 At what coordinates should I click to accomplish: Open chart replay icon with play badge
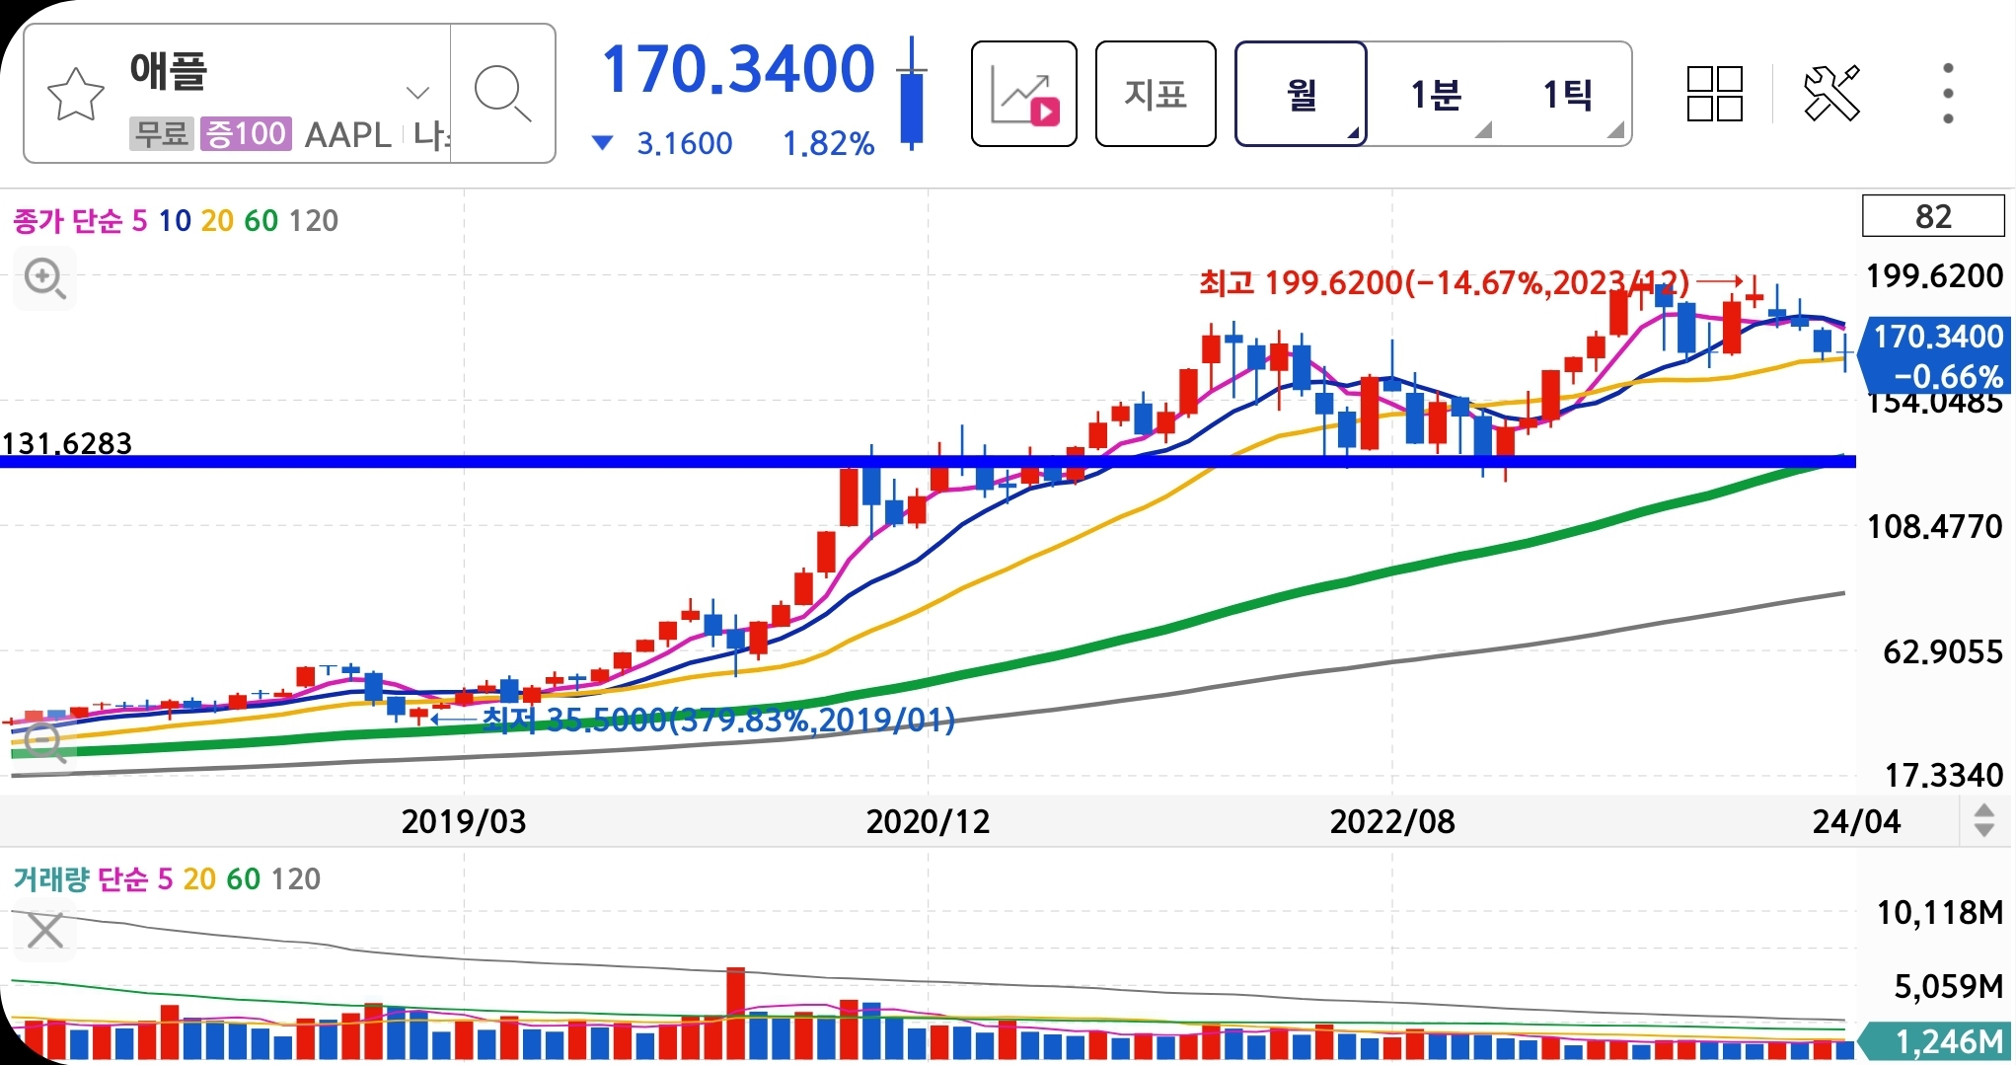click(x=1024, y=94)
